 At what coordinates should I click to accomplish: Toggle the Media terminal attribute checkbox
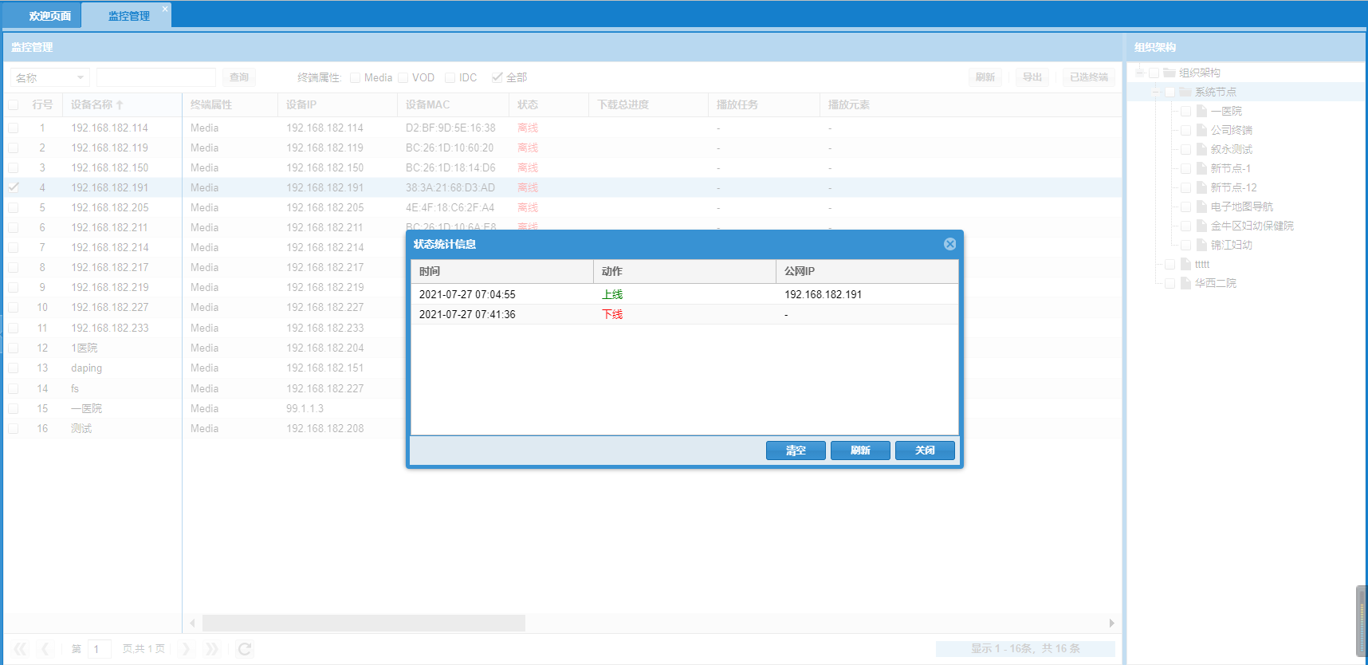click(356, 77)
